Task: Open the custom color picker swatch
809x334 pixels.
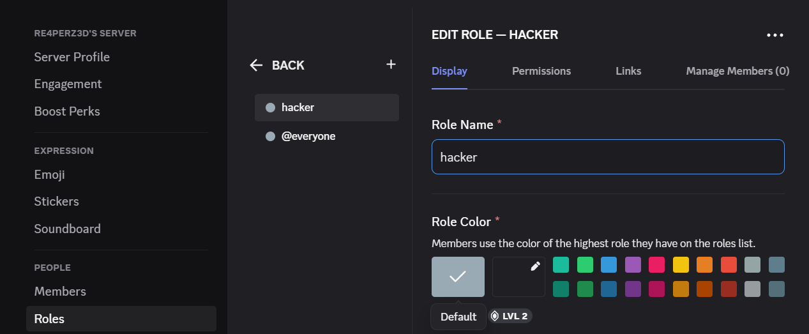Action: (x=518, y=277)
